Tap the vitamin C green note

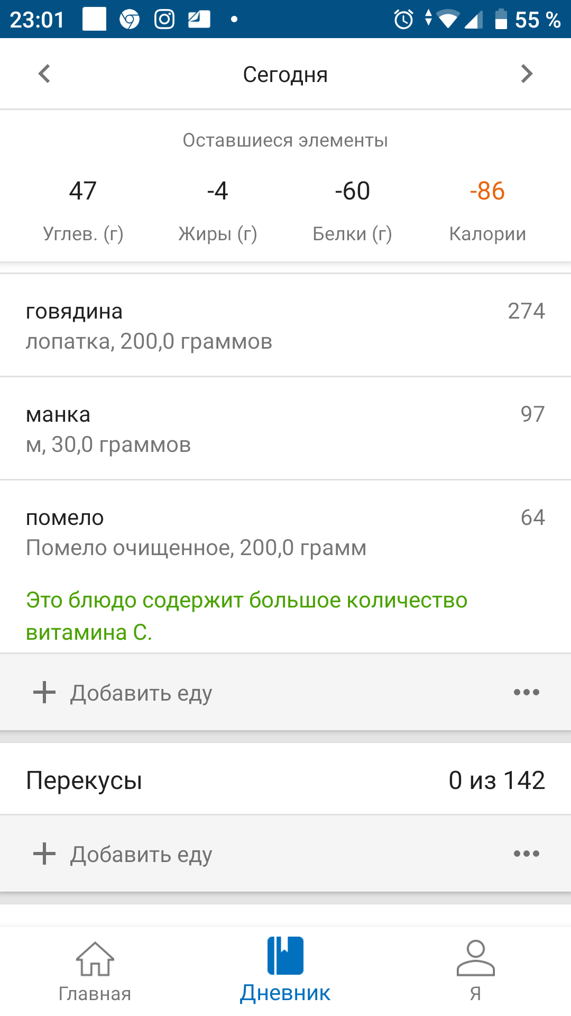coord(246,616)
